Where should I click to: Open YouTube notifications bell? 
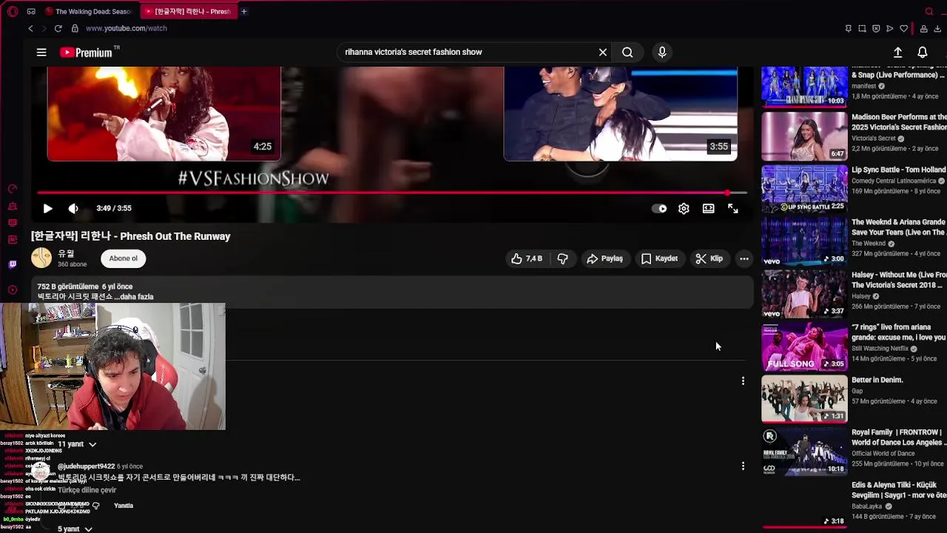923,52
